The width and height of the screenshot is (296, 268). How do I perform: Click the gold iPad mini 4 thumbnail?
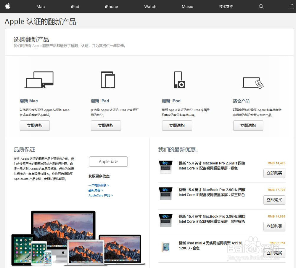(165, 246)
